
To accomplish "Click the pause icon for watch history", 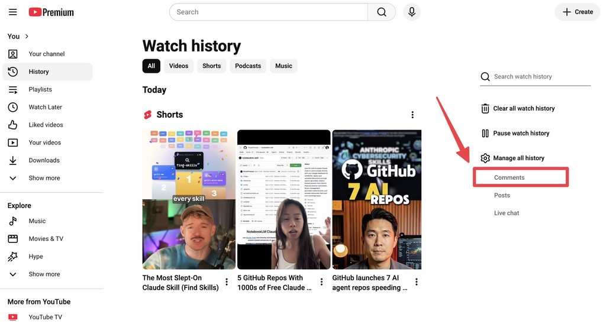I will coord(485,133).
